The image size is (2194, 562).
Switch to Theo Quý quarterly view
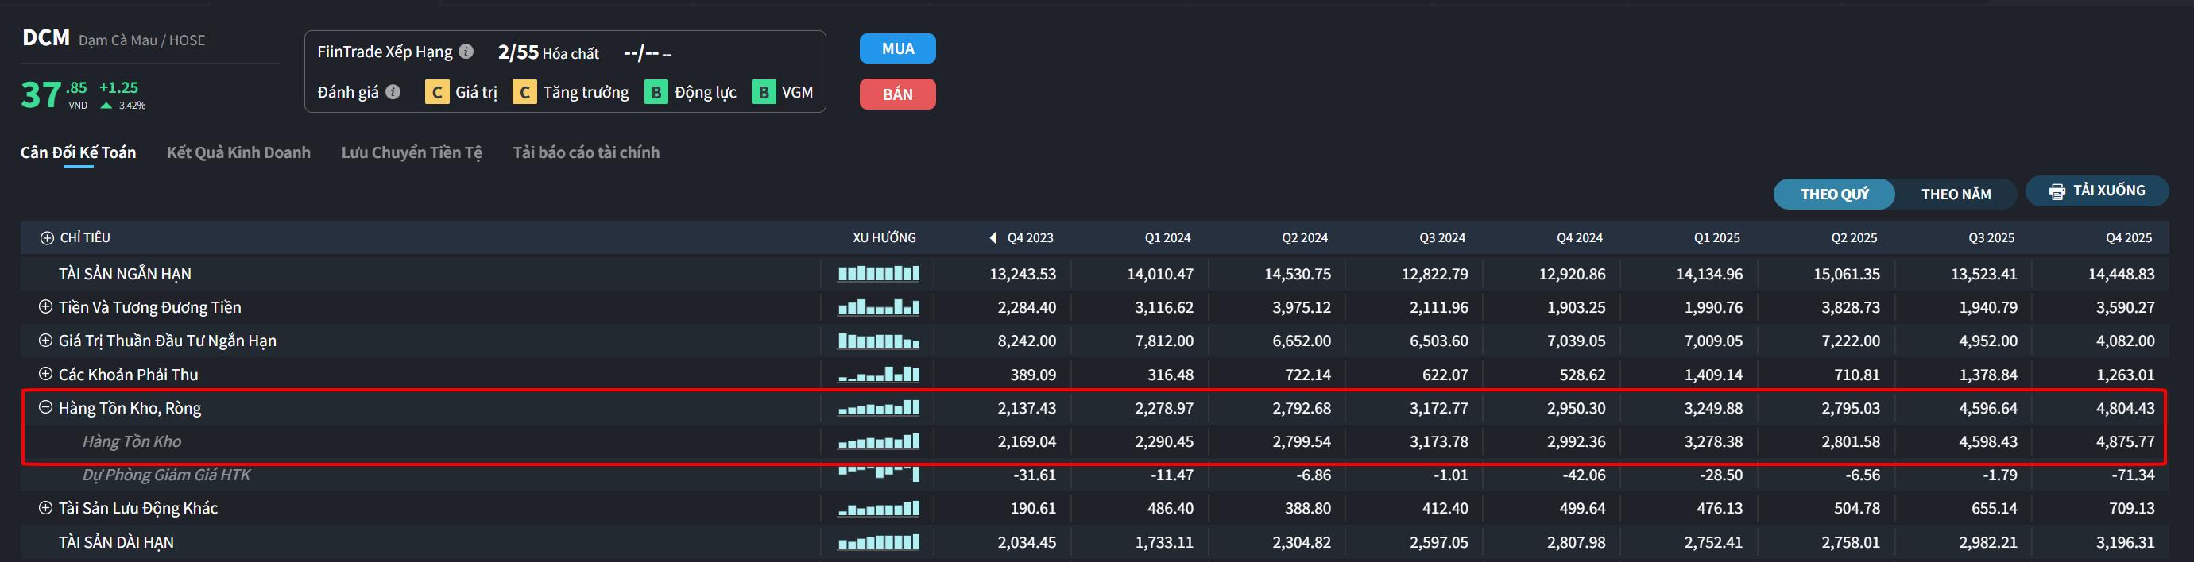pyautogui.click(x=1834, y=194)
